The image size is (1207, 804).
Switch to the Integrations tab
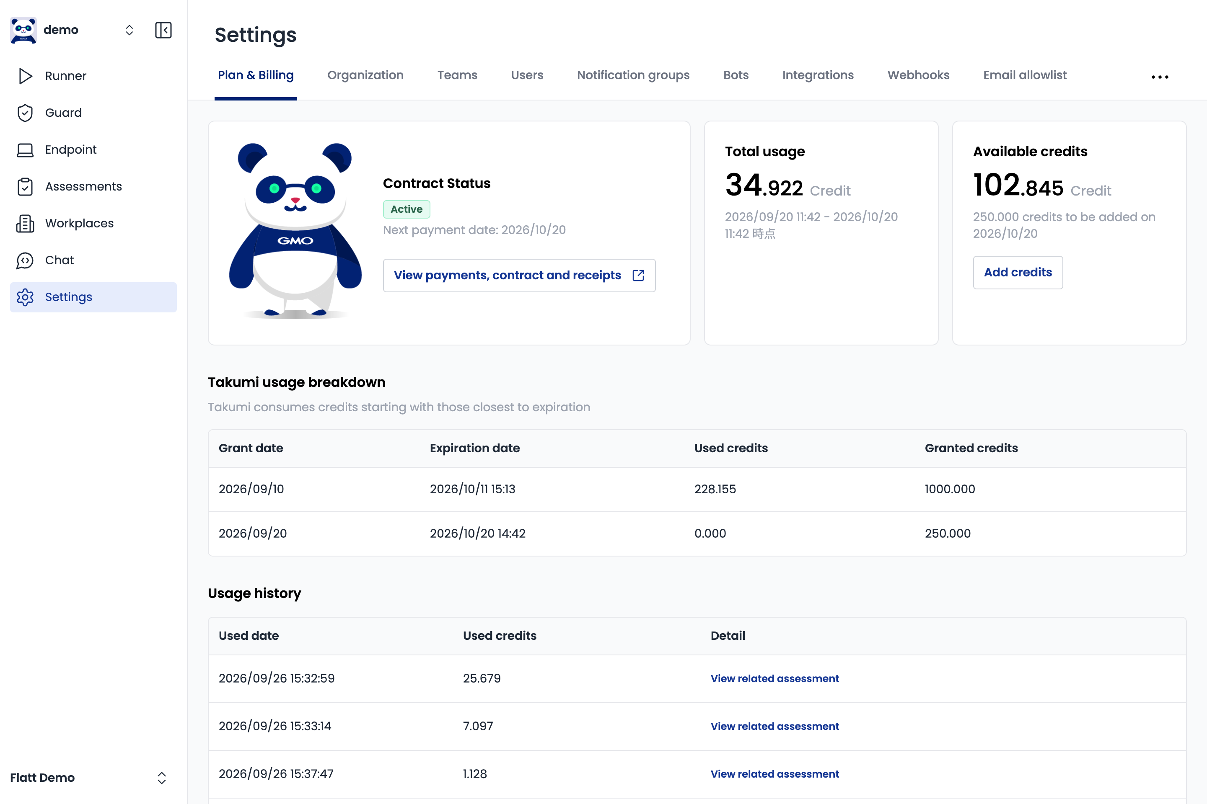click(x=818, y=75)
